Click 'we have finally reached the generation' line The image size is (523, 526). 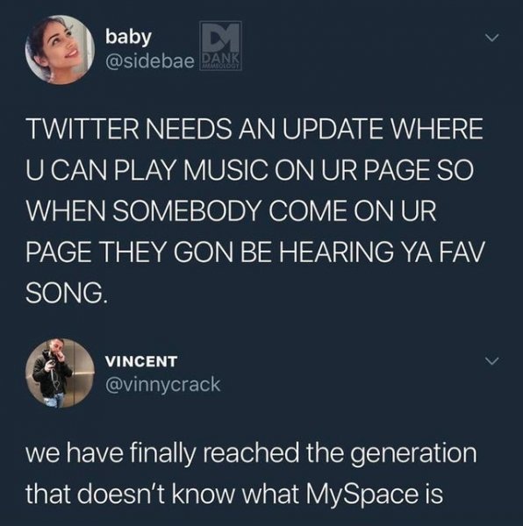click(x=251, y=455)
